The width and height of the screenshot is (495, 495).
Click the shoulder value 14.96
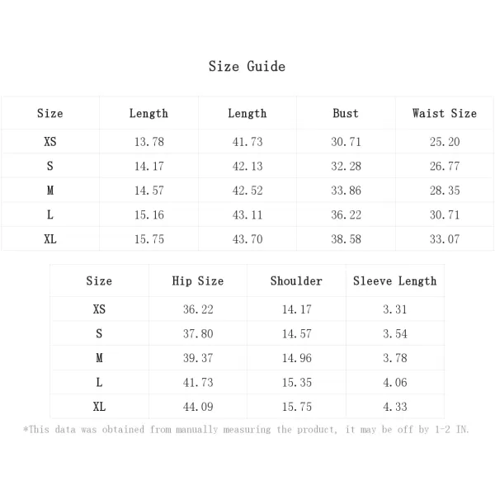coord(297,358)
